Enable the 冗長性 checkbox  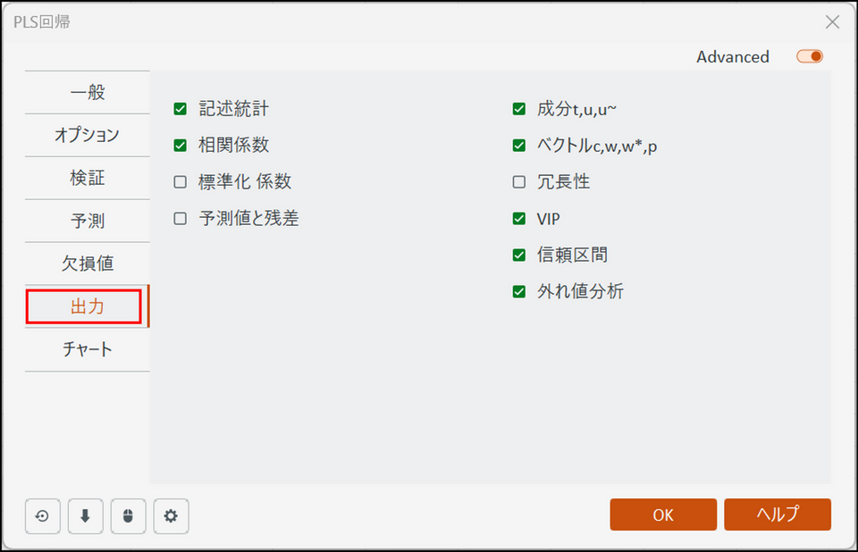tap(519, 182)
